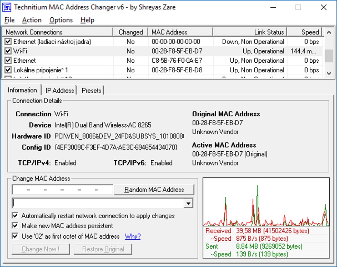Click the Random MAC Address button

pos(154,189)
